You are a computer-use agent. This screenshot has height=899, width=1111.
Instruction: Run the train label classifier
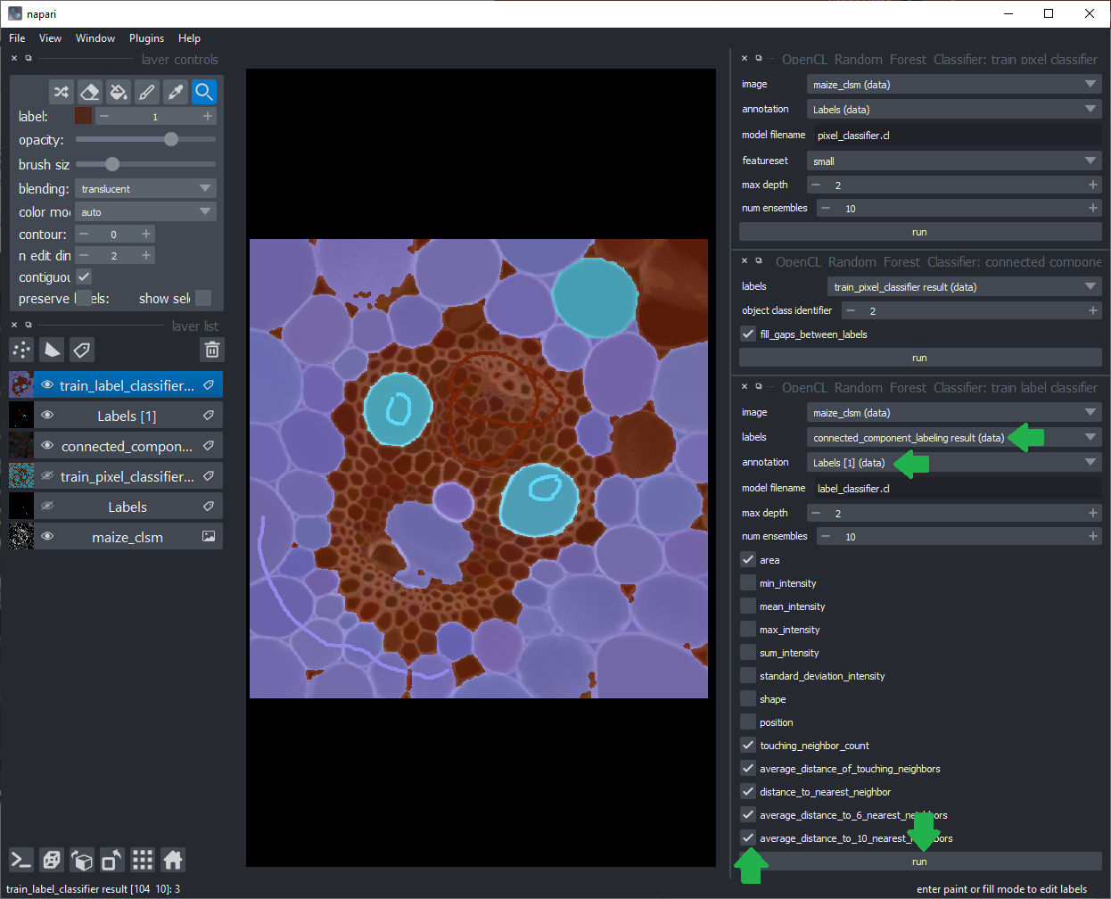919,862
